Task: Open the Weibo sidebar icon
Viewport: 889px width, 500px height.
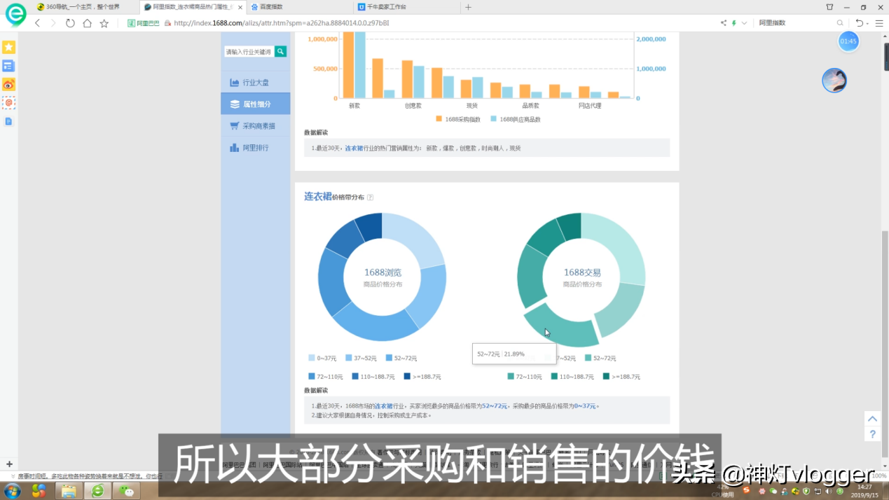Action: click(8, 85)
